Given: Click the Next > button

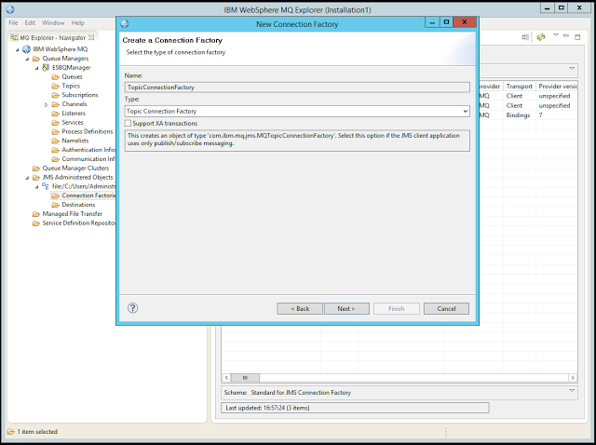Looking at the screenshot, I should point(346,308).
